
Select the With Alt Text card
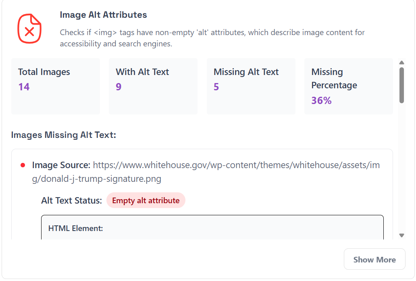(153, 86)
